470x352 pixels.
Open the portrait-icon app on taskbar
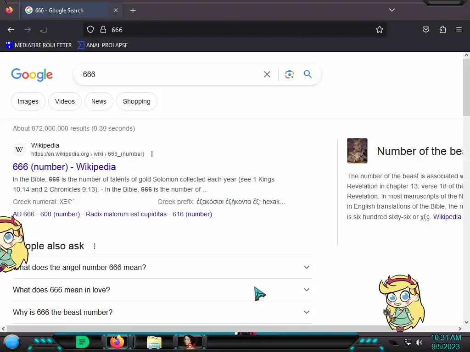pyautogui.click(x=190, y=342)
